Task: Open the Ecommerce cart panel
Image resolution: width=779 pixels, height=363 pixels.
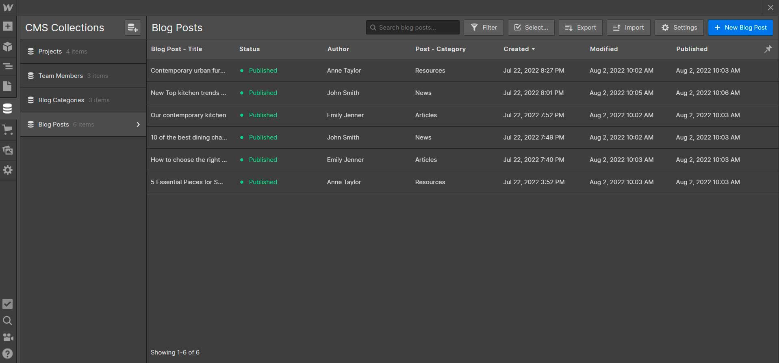Action: coord(8,130)
